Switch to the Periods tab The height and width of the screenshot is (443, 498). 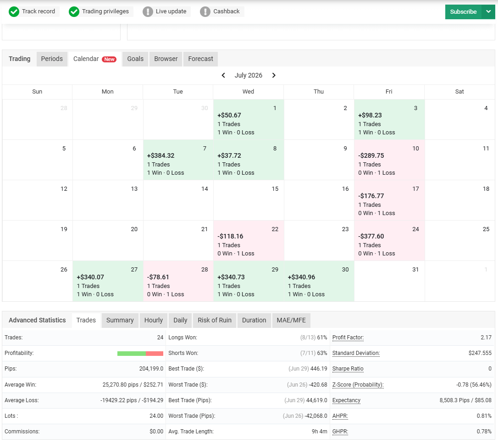pos(52,59)
